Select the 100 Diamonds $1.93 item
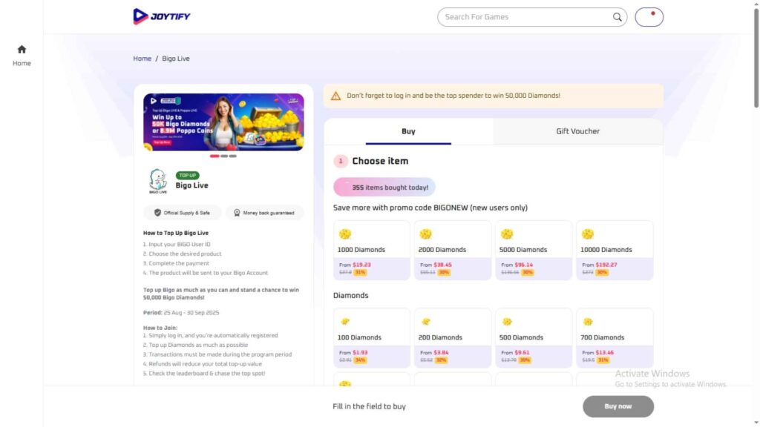 point(372,338)
